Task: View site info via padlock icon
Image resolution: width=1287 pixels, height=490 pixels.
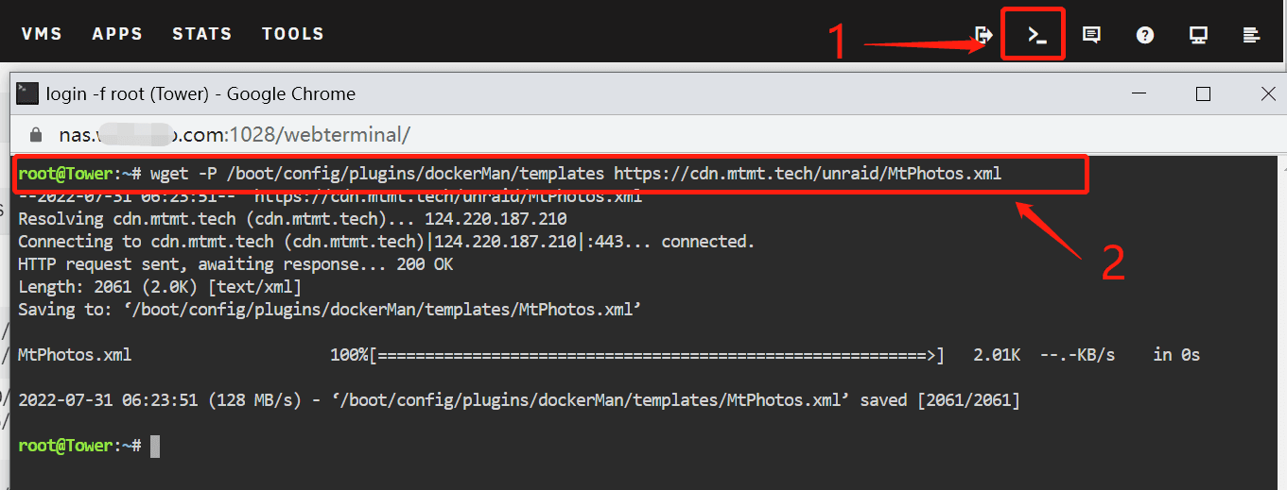Action: point(36,135)
